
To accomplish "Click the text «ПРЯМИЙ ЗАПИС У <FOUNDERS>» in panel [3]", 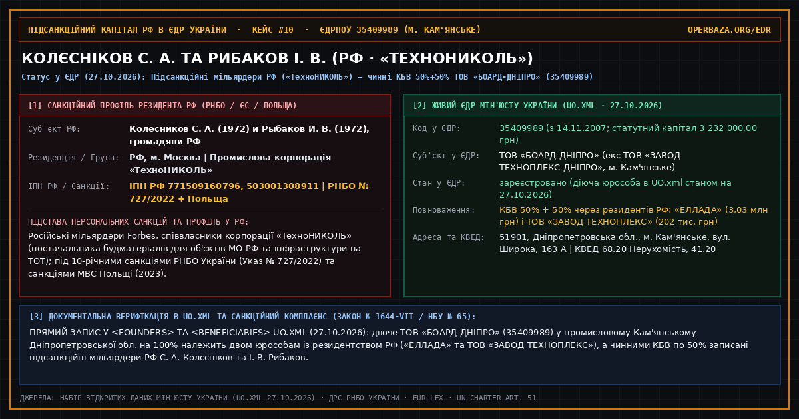I will tap(105, 332).
